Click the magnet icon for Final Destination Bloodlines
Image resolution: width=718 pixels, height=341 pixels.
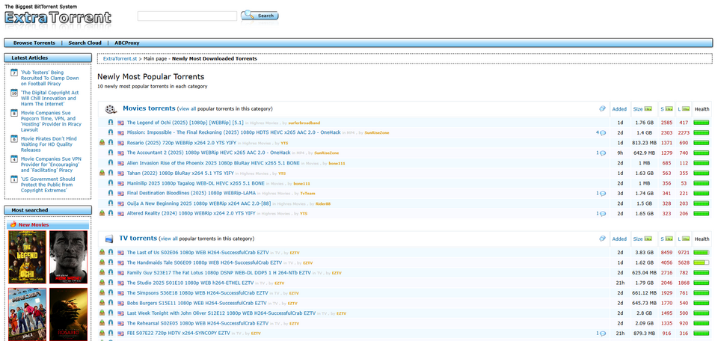point(111,193)
